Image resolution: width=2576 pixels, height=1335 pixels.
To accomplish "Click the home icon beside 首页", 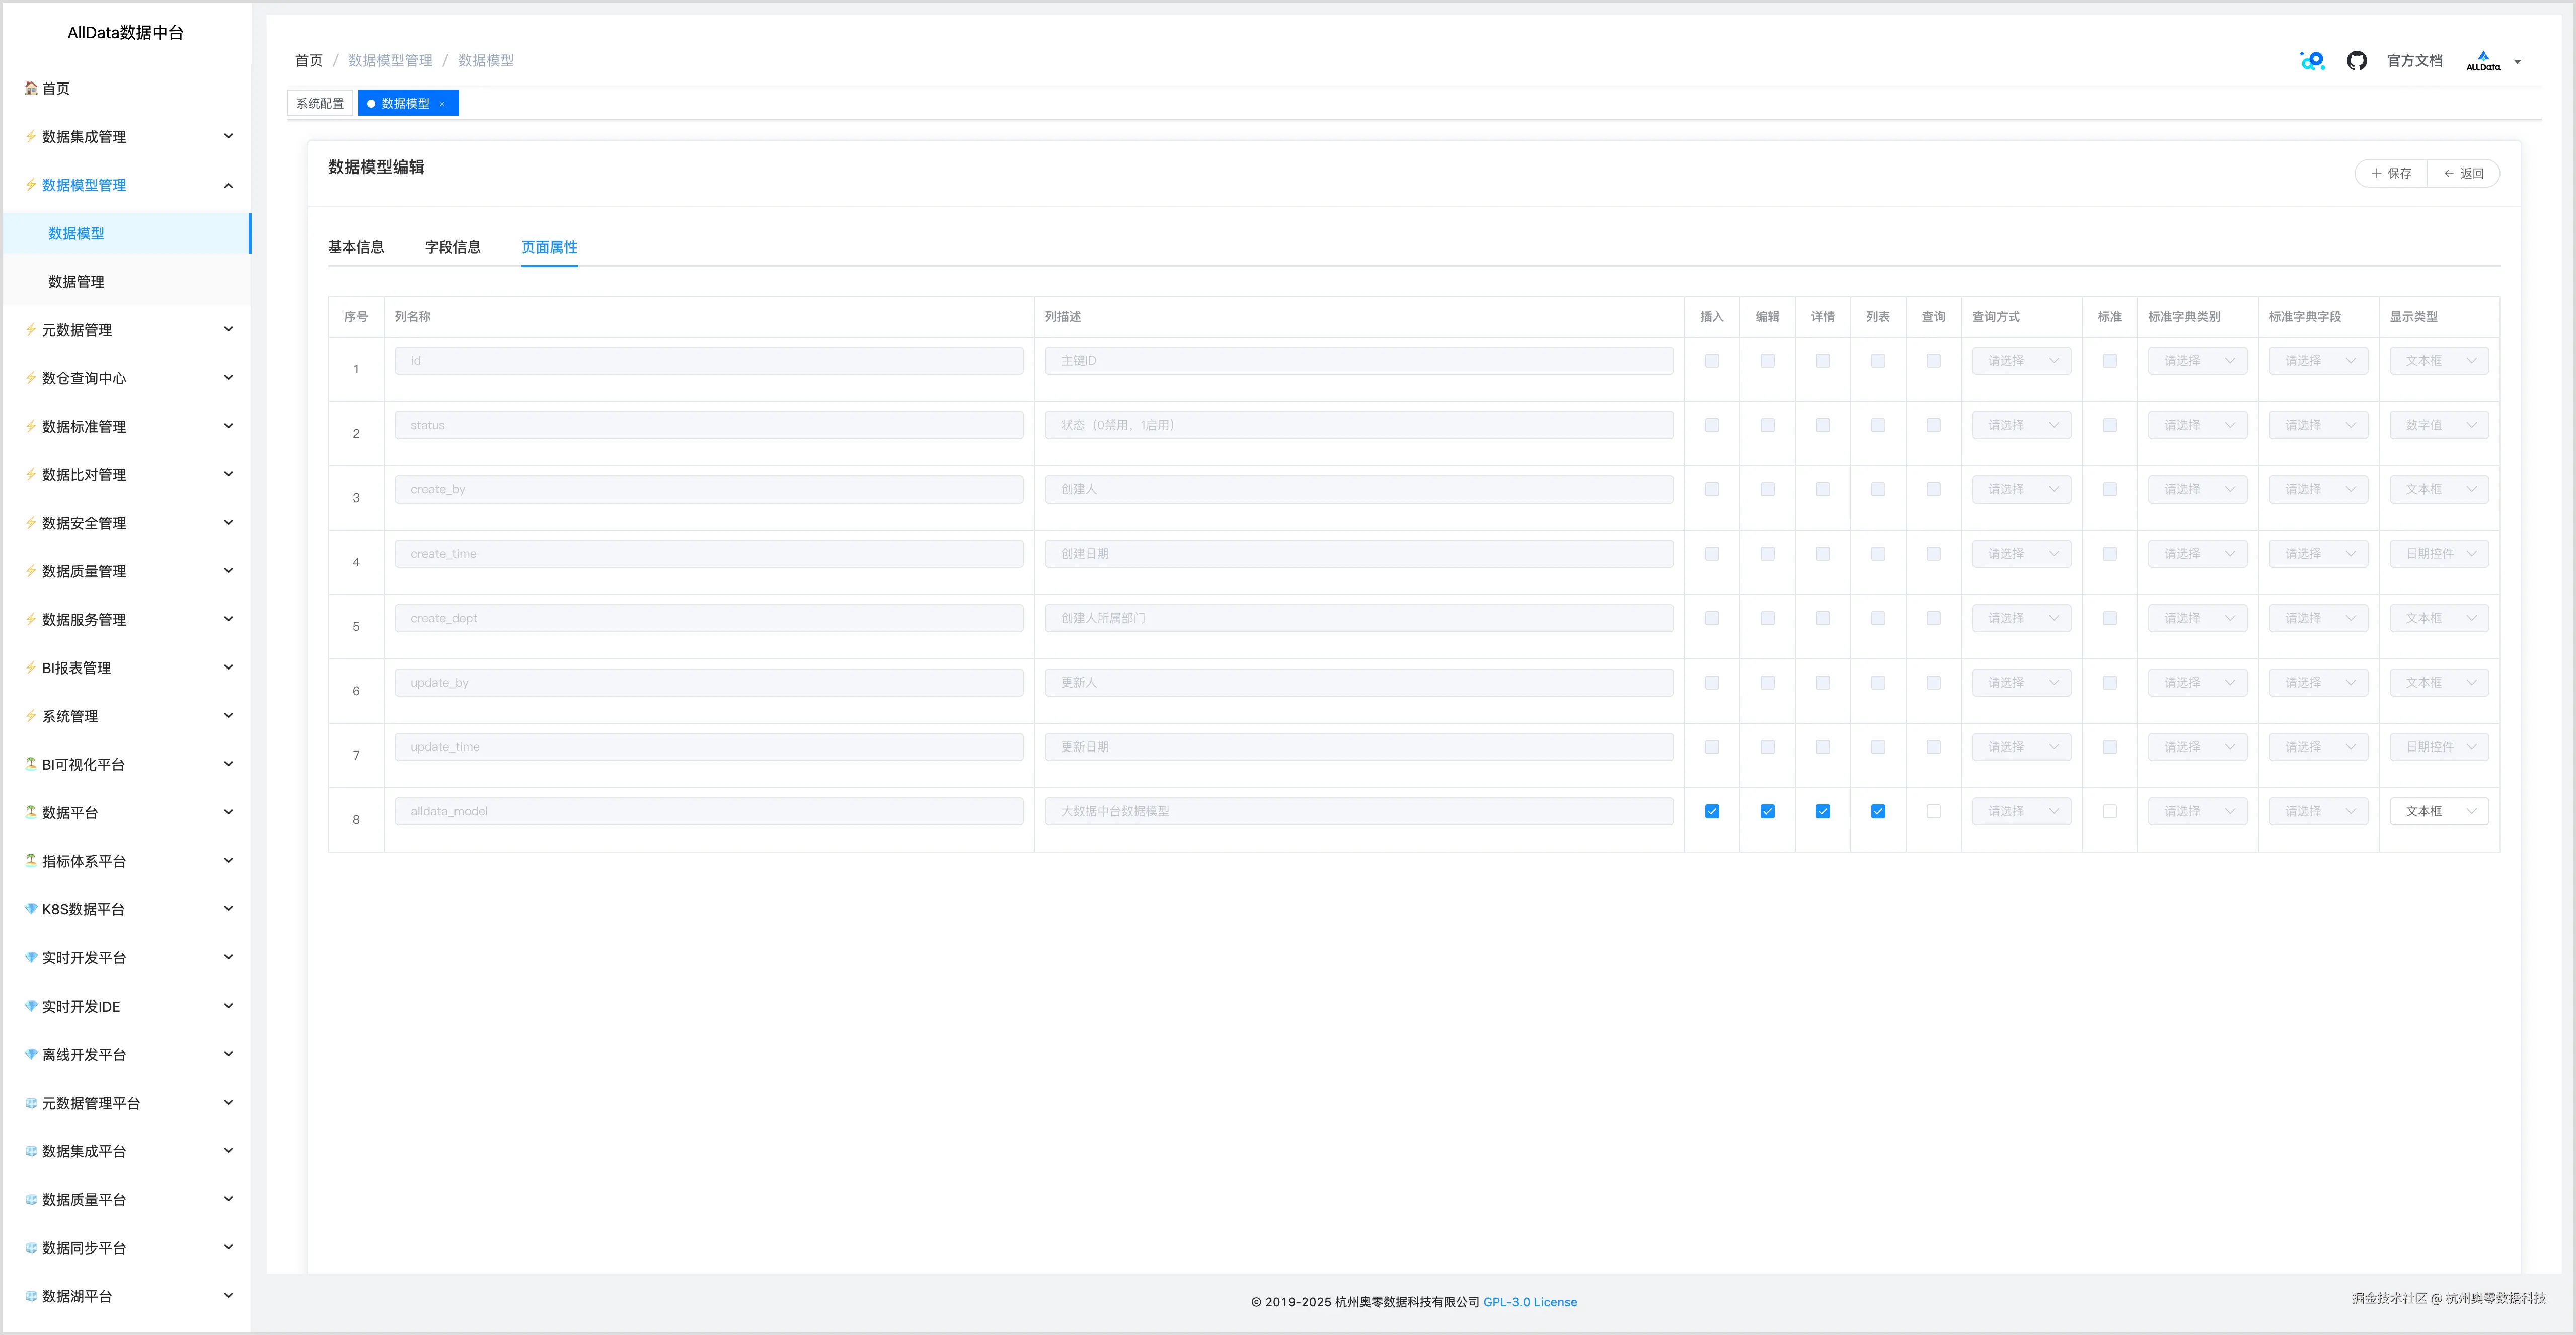I will (x=31, y=88).
